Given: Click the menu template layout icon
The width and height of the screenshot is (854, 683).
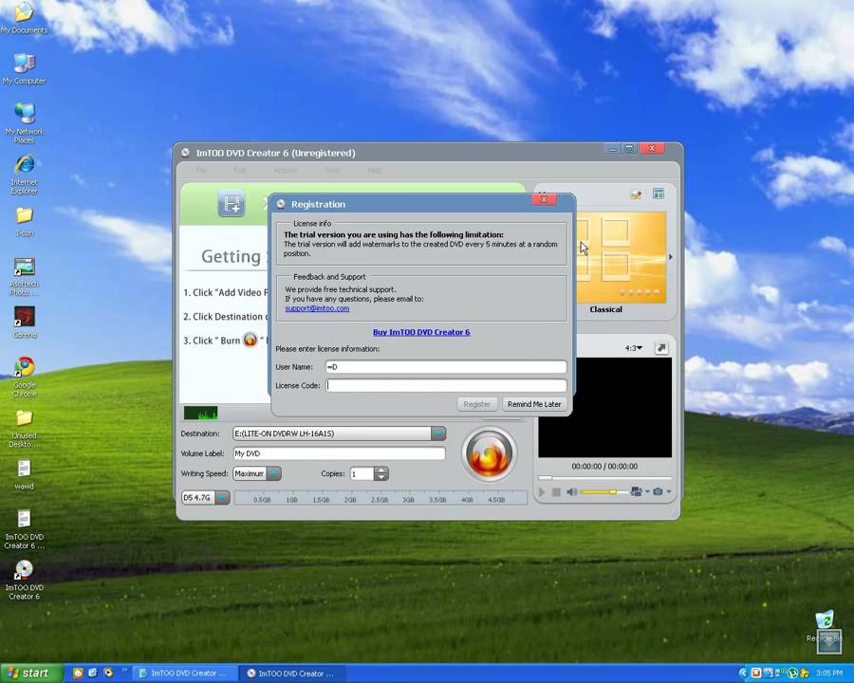Looking at the screenshot, I should 659,194.
